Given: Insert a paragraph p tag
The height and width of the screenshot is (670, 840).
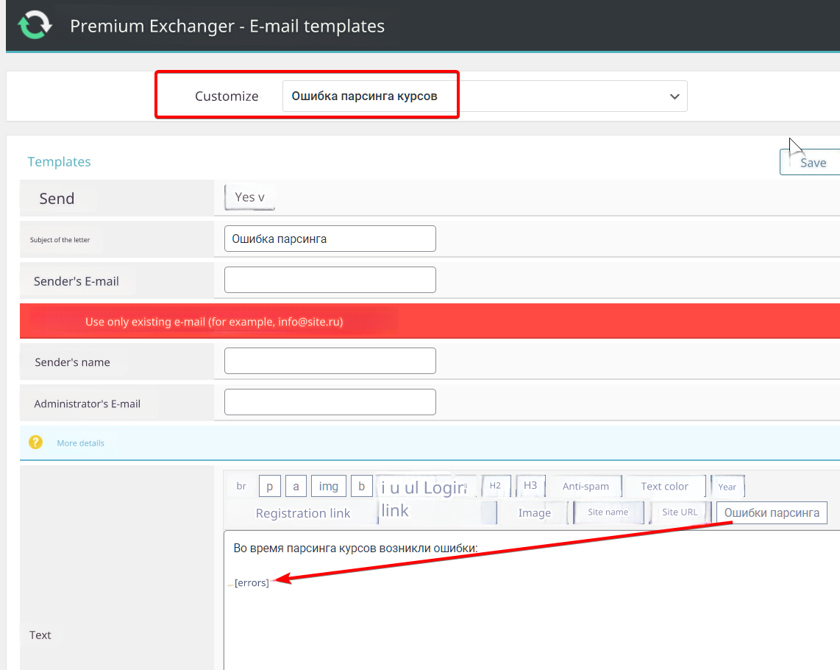Looking at the screenshot, I should pyautogui.click(x=270, y=486).
